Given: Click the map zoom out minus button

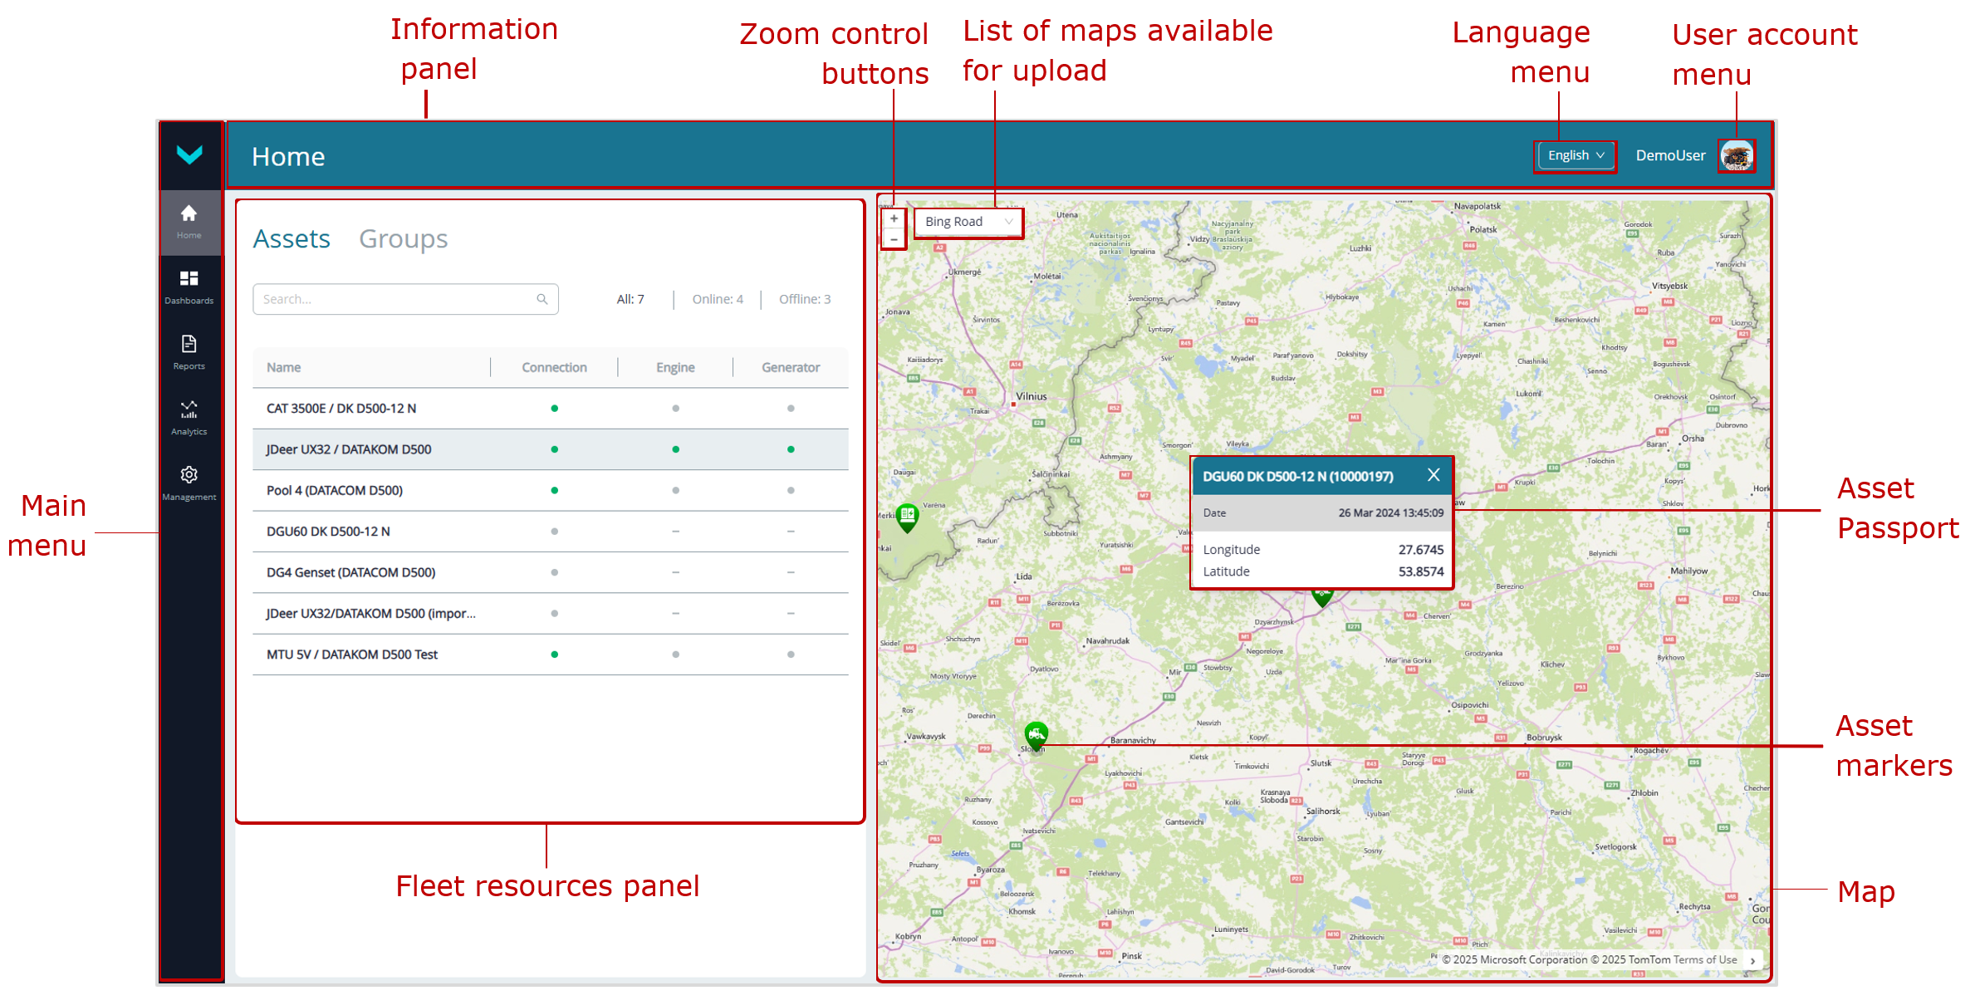Looking at the screenshot, I should tap(894, 239).
